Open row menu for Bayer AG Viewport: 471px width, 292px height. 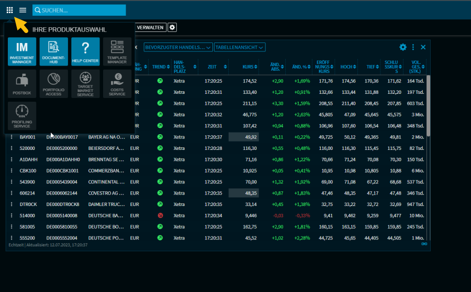(x=11, y=137)
